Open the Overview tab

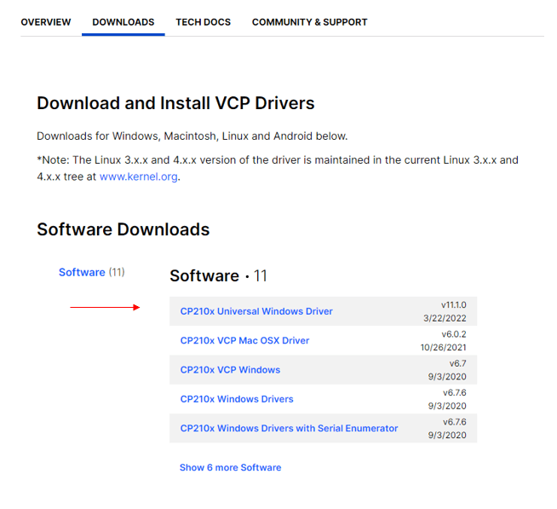point(46,22)
